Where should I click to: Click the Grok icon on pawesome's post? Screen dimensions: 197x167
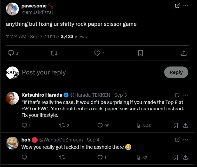tap(177, 6)
